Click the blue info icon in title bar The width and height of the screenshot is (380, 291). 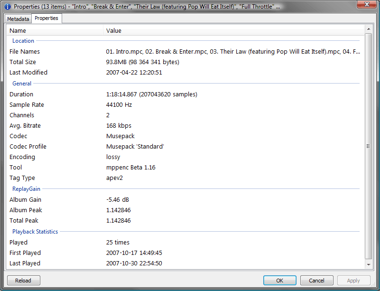7,7
